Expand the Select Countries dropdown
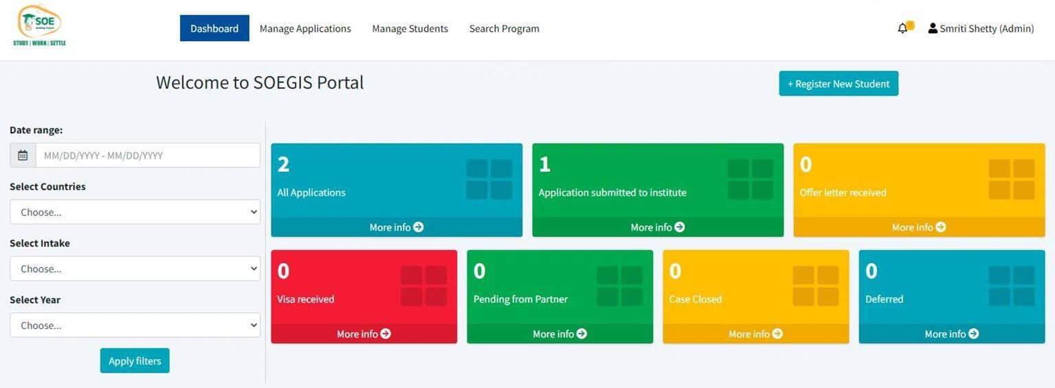1055x388 pixels. pos(135,212)
